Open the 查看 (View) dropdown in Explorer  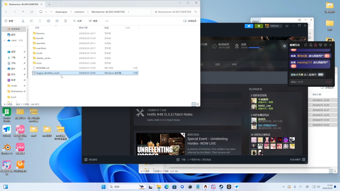[94, 21]
